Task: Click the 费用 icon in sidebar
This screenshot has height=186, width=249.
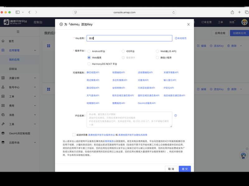Action: (3, 105)
